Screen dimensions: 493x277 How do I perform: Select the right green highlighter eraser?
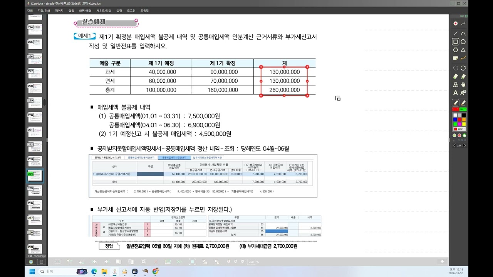pos(463,77)
